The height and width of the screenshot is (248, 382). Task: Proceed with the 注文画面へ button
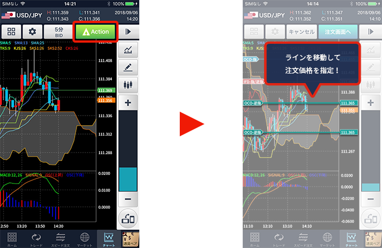tap(338, 32)
